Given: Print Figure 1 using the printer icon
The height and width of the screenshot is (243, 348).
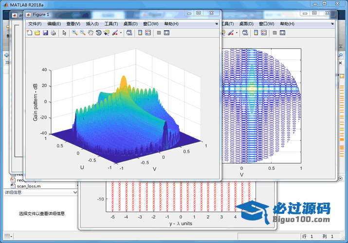Looking at the screenshot, I should click(53, 33).
